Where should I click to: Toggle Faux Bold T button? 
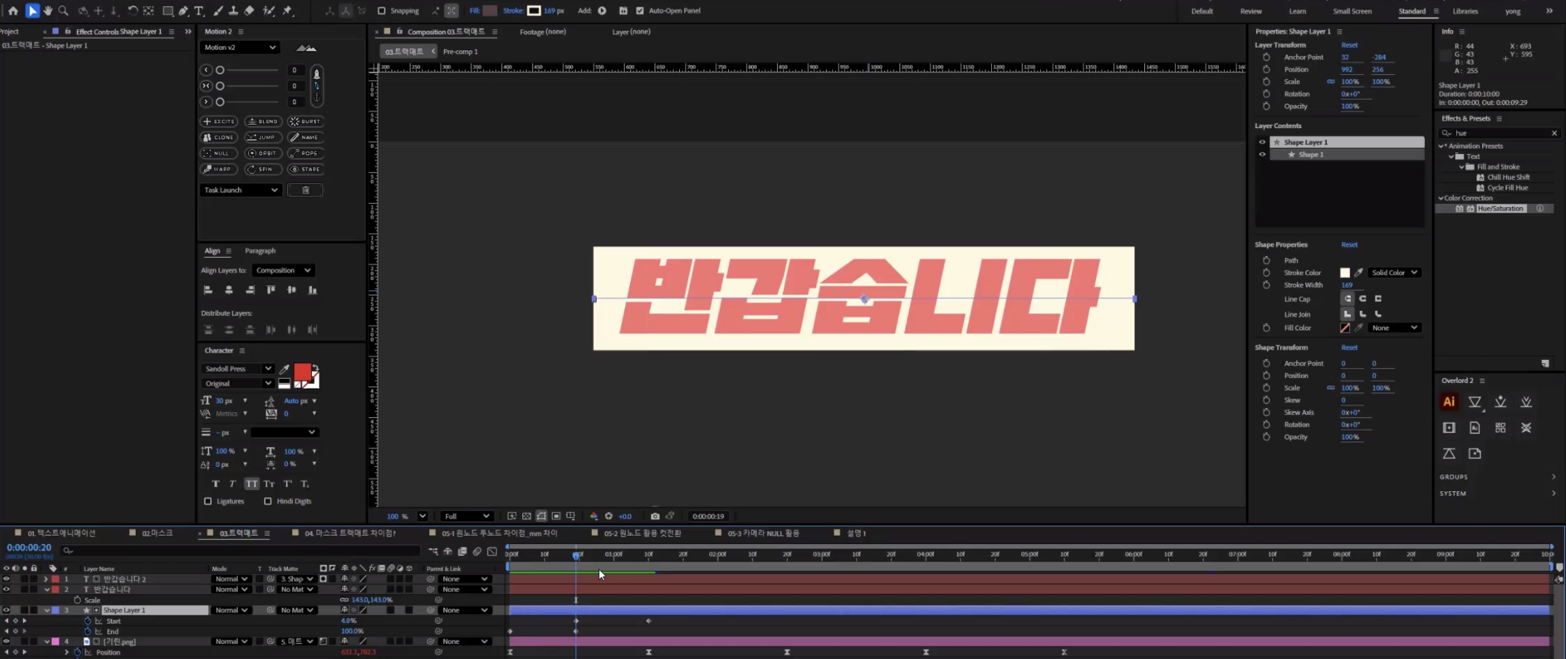pyautogui.click(x=216, y=484)
